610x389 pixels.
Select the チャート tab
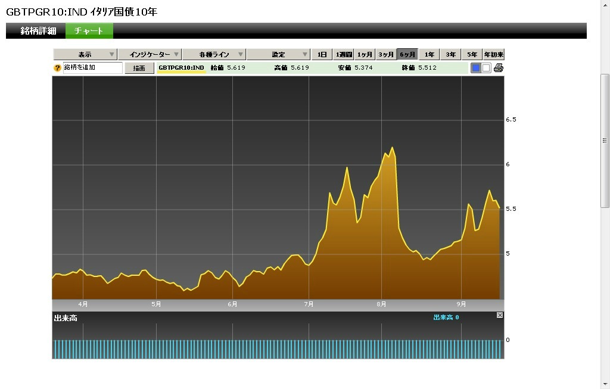[89, 31]
